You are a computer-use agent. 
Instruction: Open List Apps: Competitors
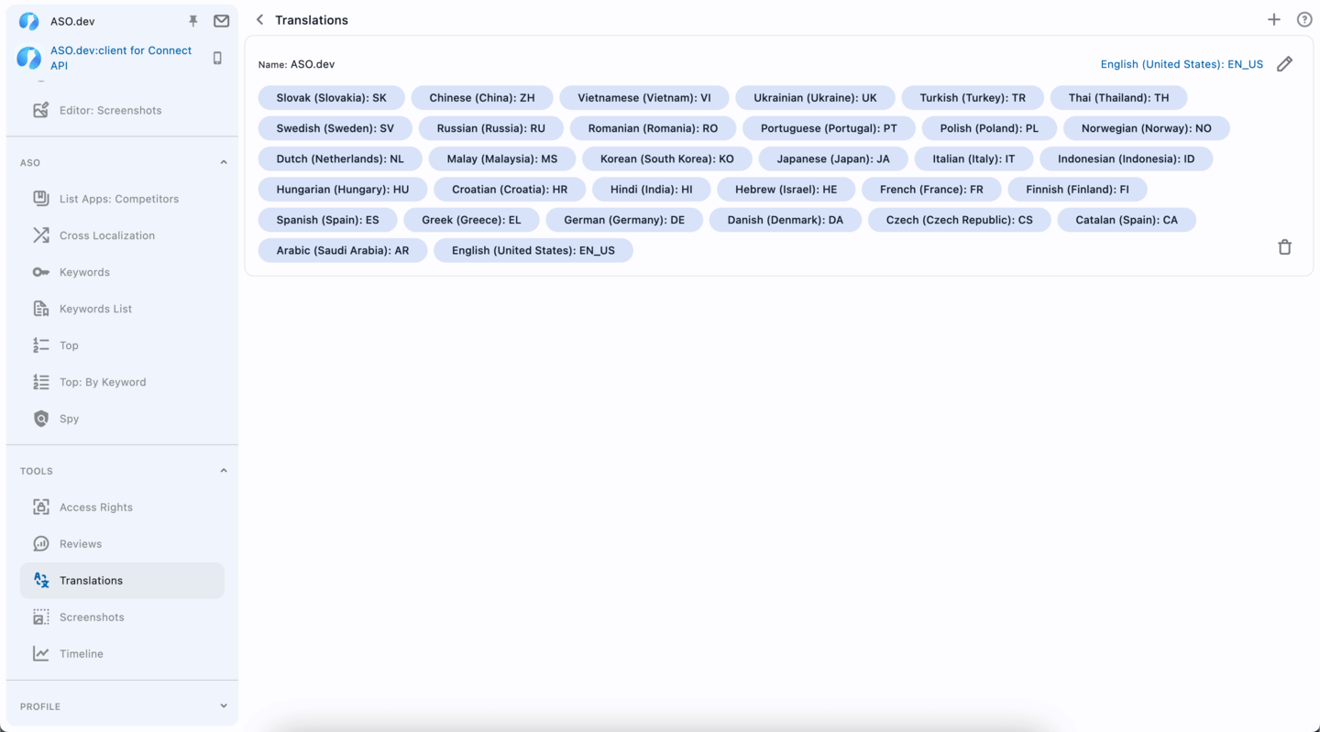point(122,199)
